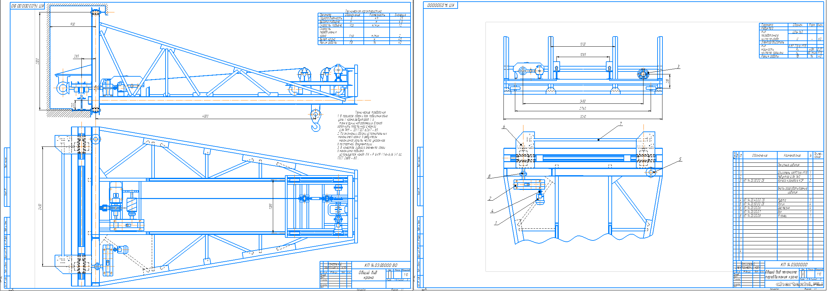Image resolution: width=827 pixels, height=291 pixels.
Task: Click callout number 1 leader label
Action: (496, 223)
